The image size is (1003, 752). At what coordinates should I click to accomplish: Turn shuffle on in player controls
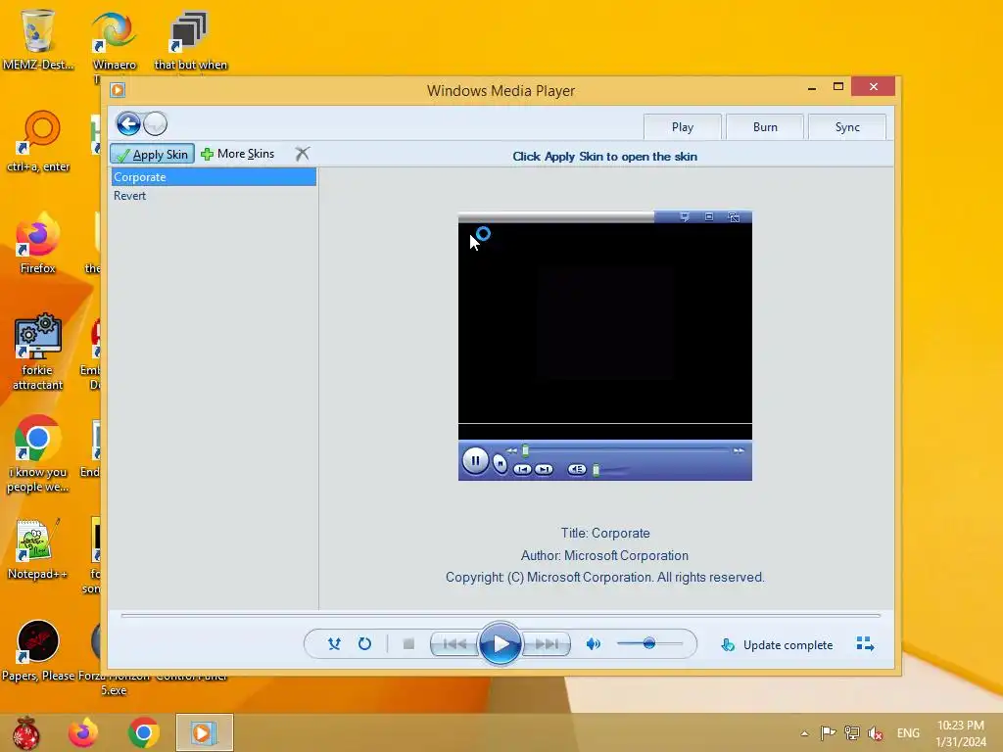click(x=334, y=644)
